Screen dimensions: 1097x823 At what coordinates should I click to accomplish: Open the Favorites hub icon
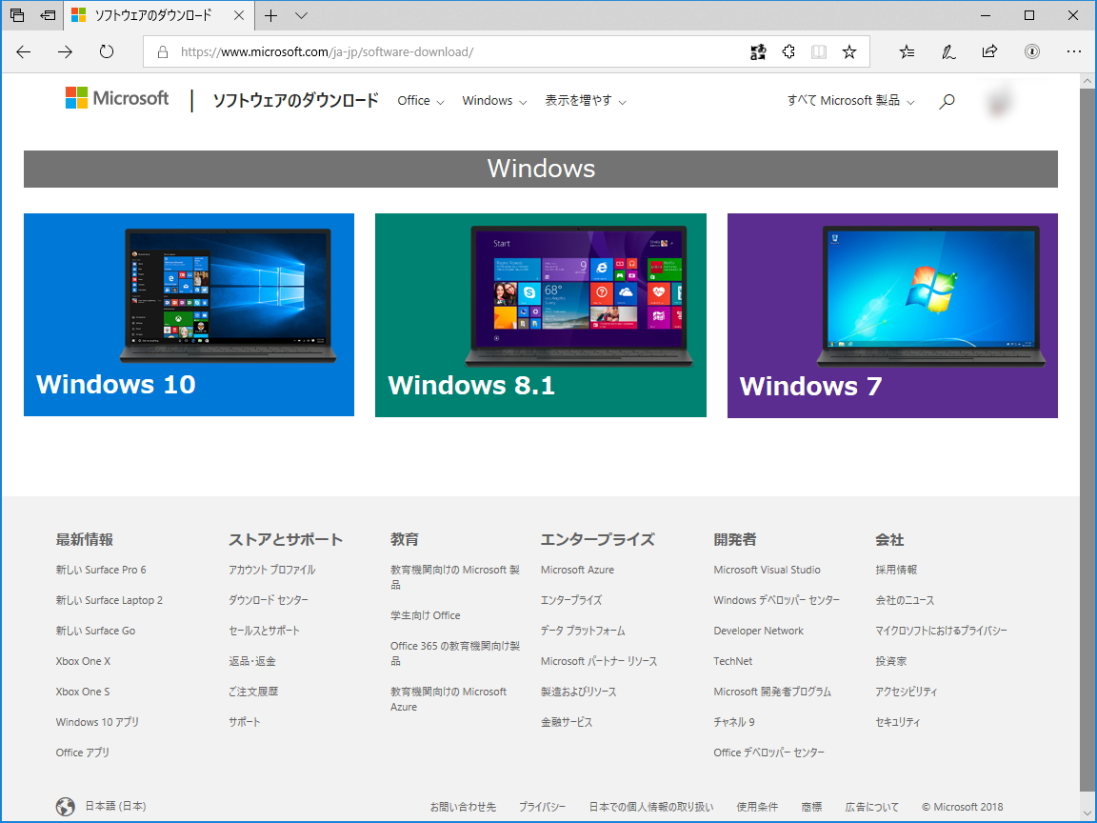tap(907, 52)
